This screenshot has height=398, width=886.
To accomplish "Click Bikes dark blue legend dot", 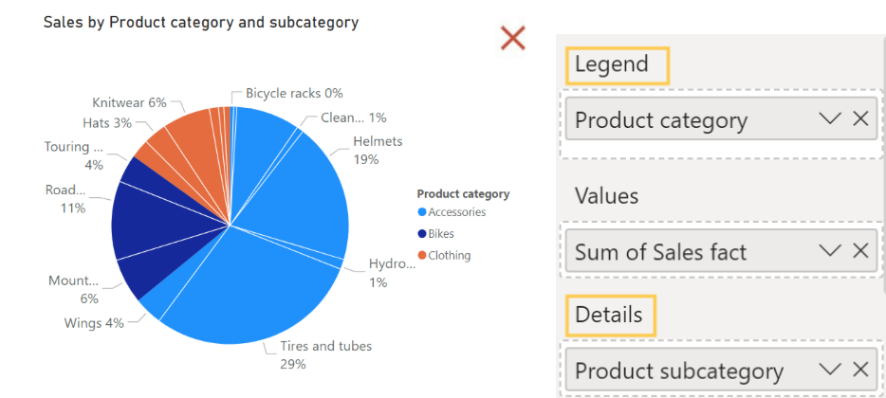I will 421,234.
